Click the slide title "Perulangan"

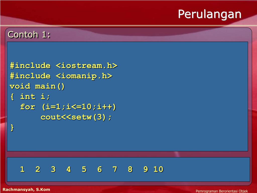coord(210,14)
